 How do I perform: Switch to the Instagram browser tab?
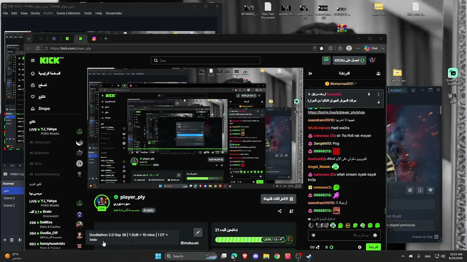pyautogui.click(x=94, y=39)
